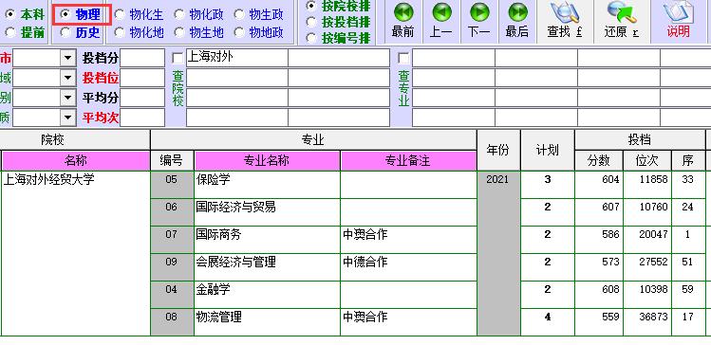Screen dimensions: 711x345
Task: Click code cell 05
Action: (x=172, y=185)
